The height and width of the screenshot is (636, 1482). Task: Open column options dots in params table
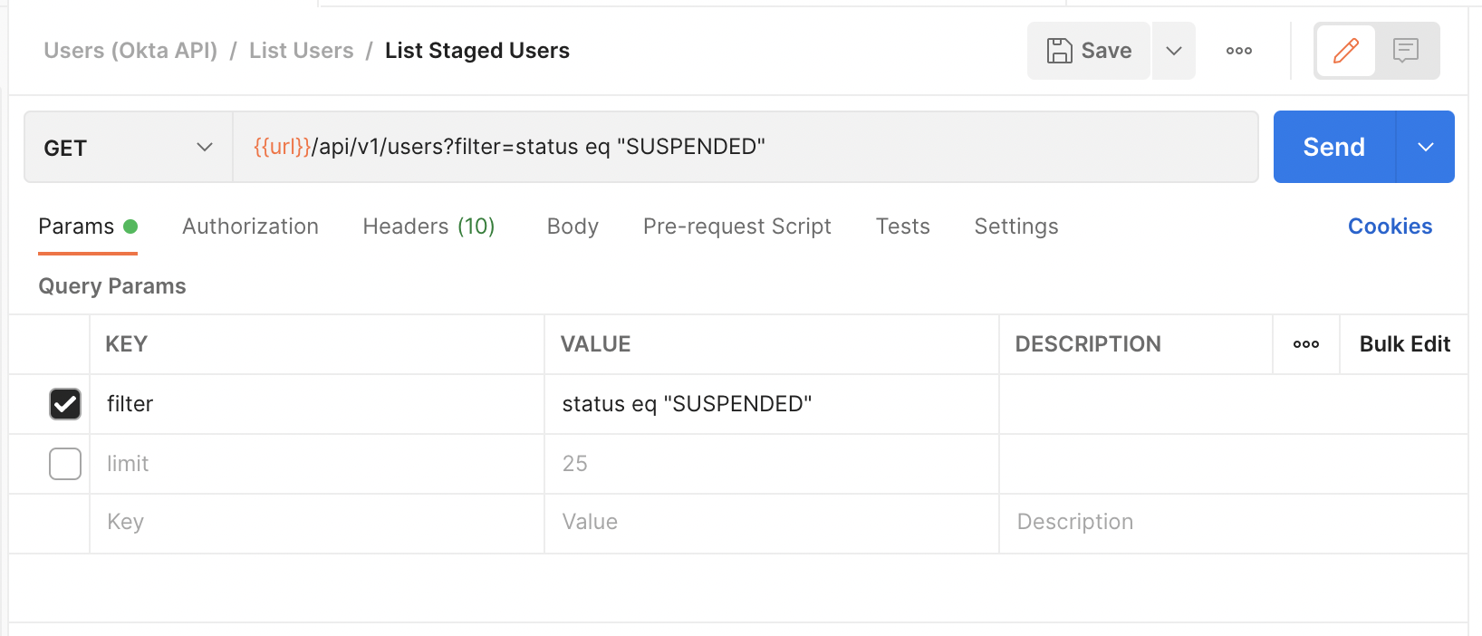click(x=1305, y=344)
